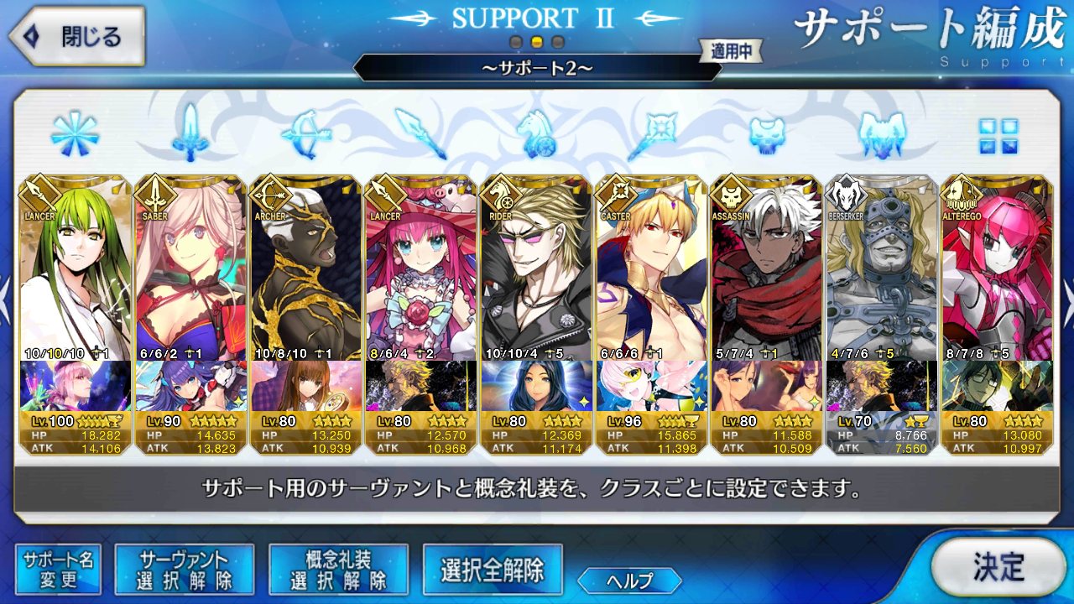The height and width of the screenshot is (604, 1074).
Task: Confirm with the 決定 button
Action: (x=998, y=567)
